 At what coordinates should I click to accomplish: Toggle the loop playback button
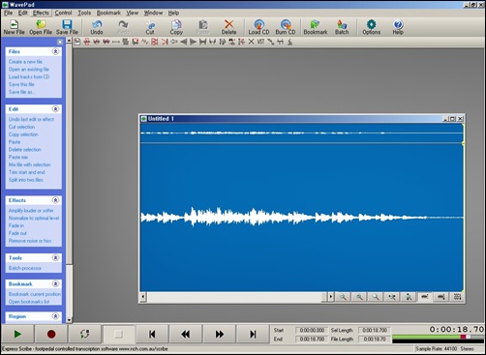pos(85,334)
